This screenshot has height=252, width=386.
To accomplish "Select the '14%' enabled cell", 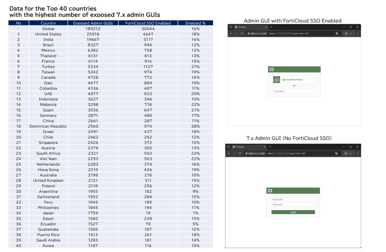I will [196, 240].
